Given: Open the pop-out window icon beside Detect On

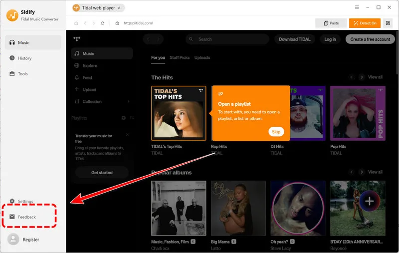Looking at the screenshot, I should click(x=388, y=23).
